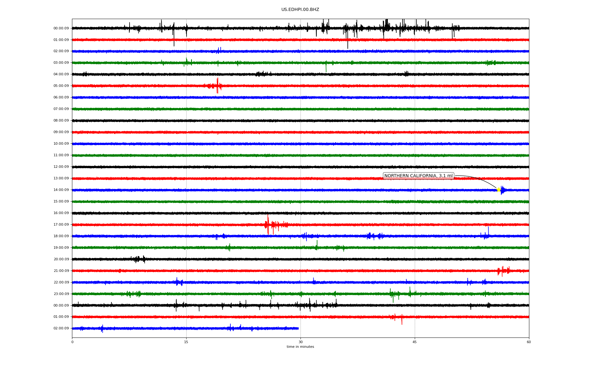Click the last 02:00:09 label at the bottom
The image size is (601, 375).
pyautogui.click(x=61, y=328)
